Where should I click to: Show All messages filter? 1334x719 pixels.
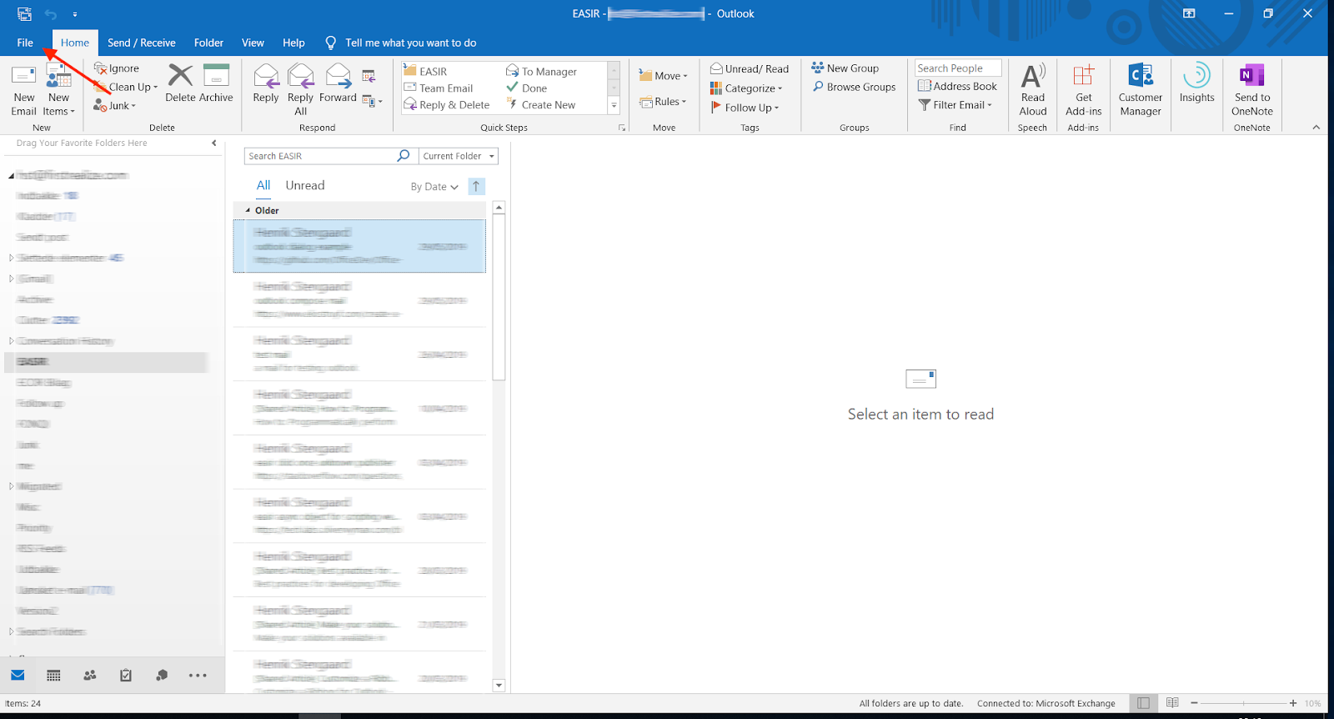click(263, 185)
